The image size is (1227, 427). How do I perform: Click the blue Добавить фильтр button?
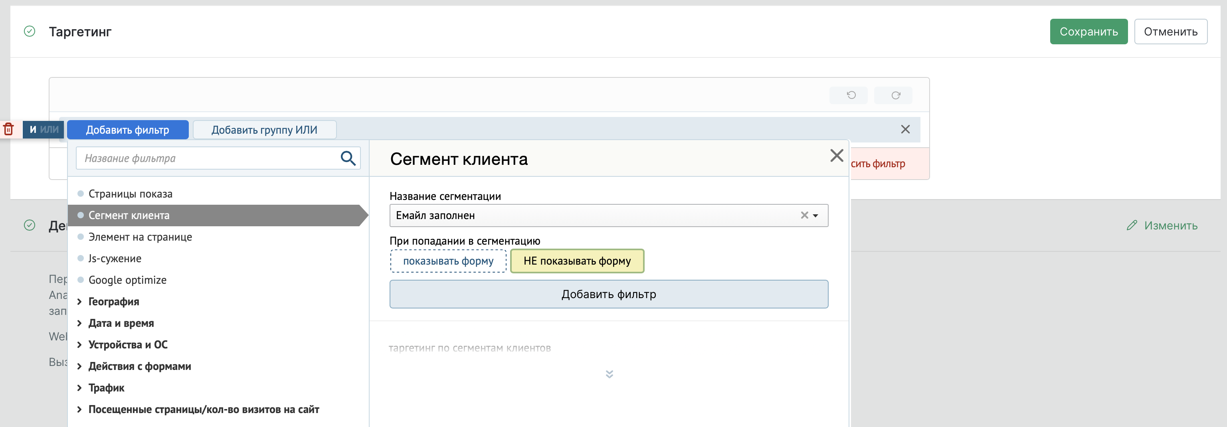[x=128, y=129]
